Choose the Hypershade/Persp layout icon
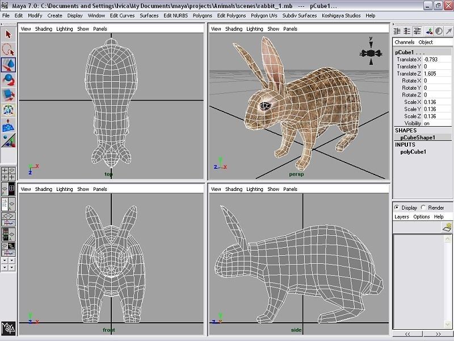 (x=8, y=234)
